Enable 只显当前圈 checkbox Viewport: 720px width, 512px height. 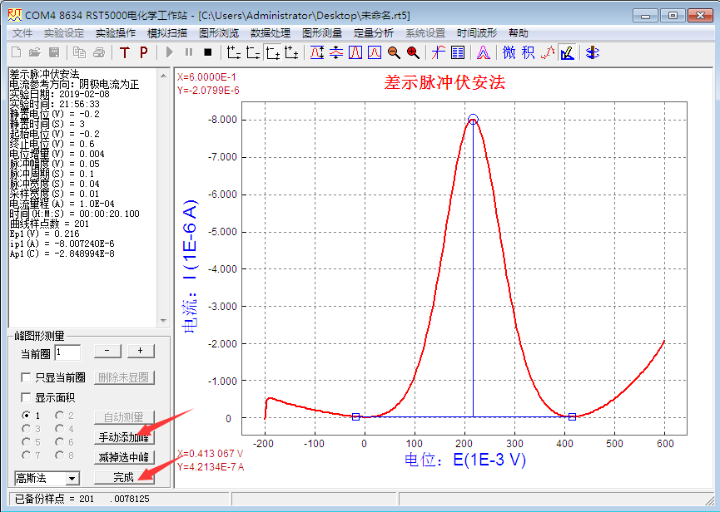[x=27, y=378]
